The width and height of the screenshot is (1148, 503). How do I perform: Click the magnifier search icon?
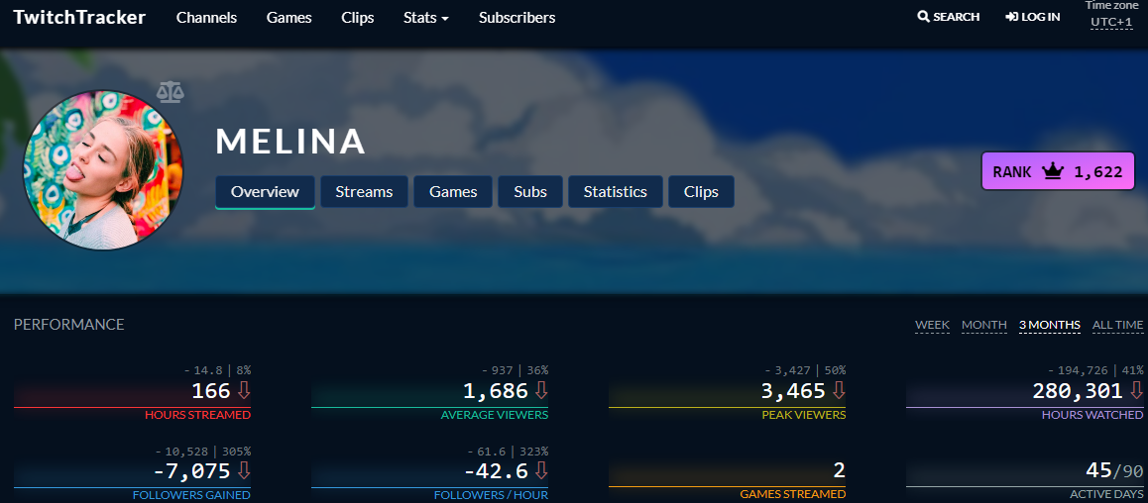point(923,16)
